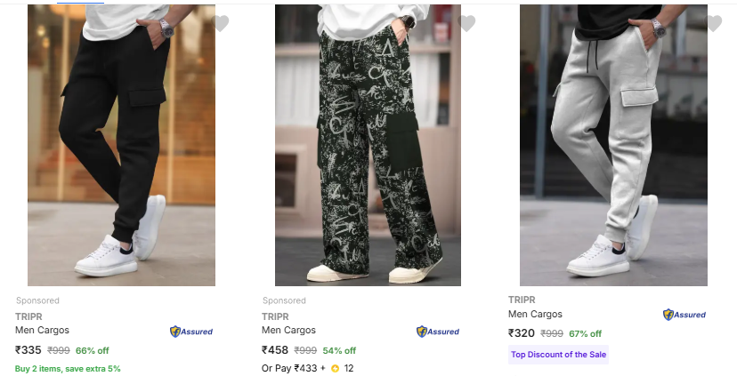
Task: Click Buy 2 items save extra 5% offer
Action: click(x=68, y=369)
